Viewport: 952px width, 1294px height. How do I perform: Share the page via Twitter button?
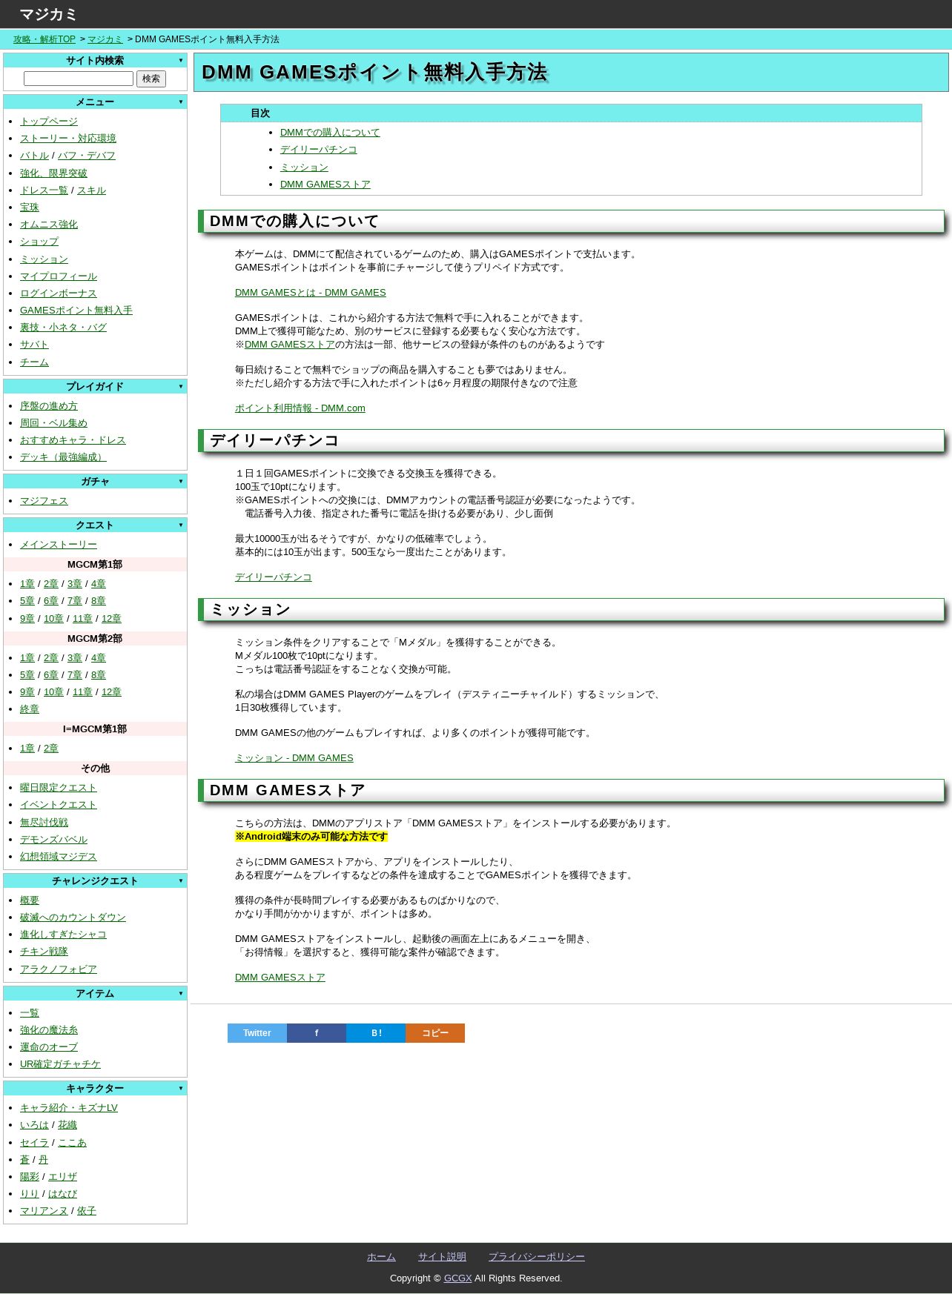click(x=257, y=1033)
